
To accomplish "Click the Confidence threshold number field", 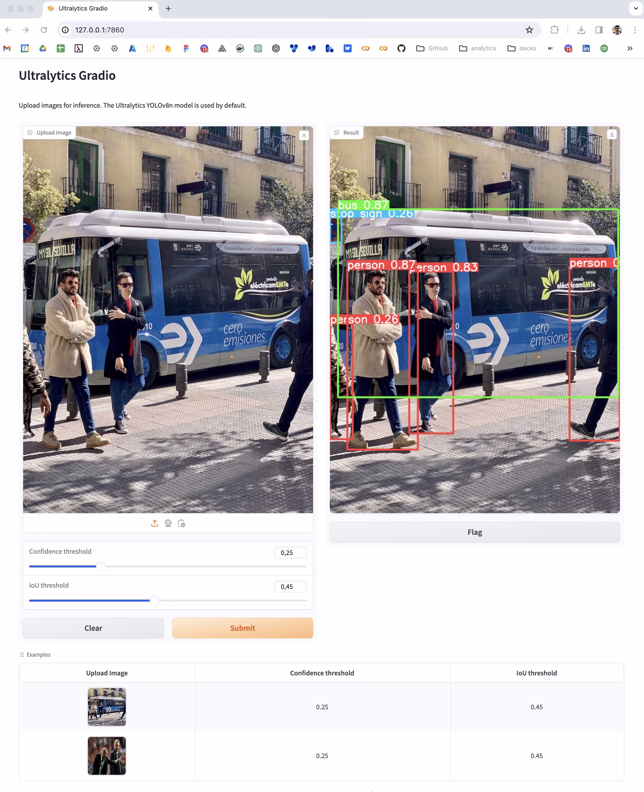I will (x=290, y=553).
